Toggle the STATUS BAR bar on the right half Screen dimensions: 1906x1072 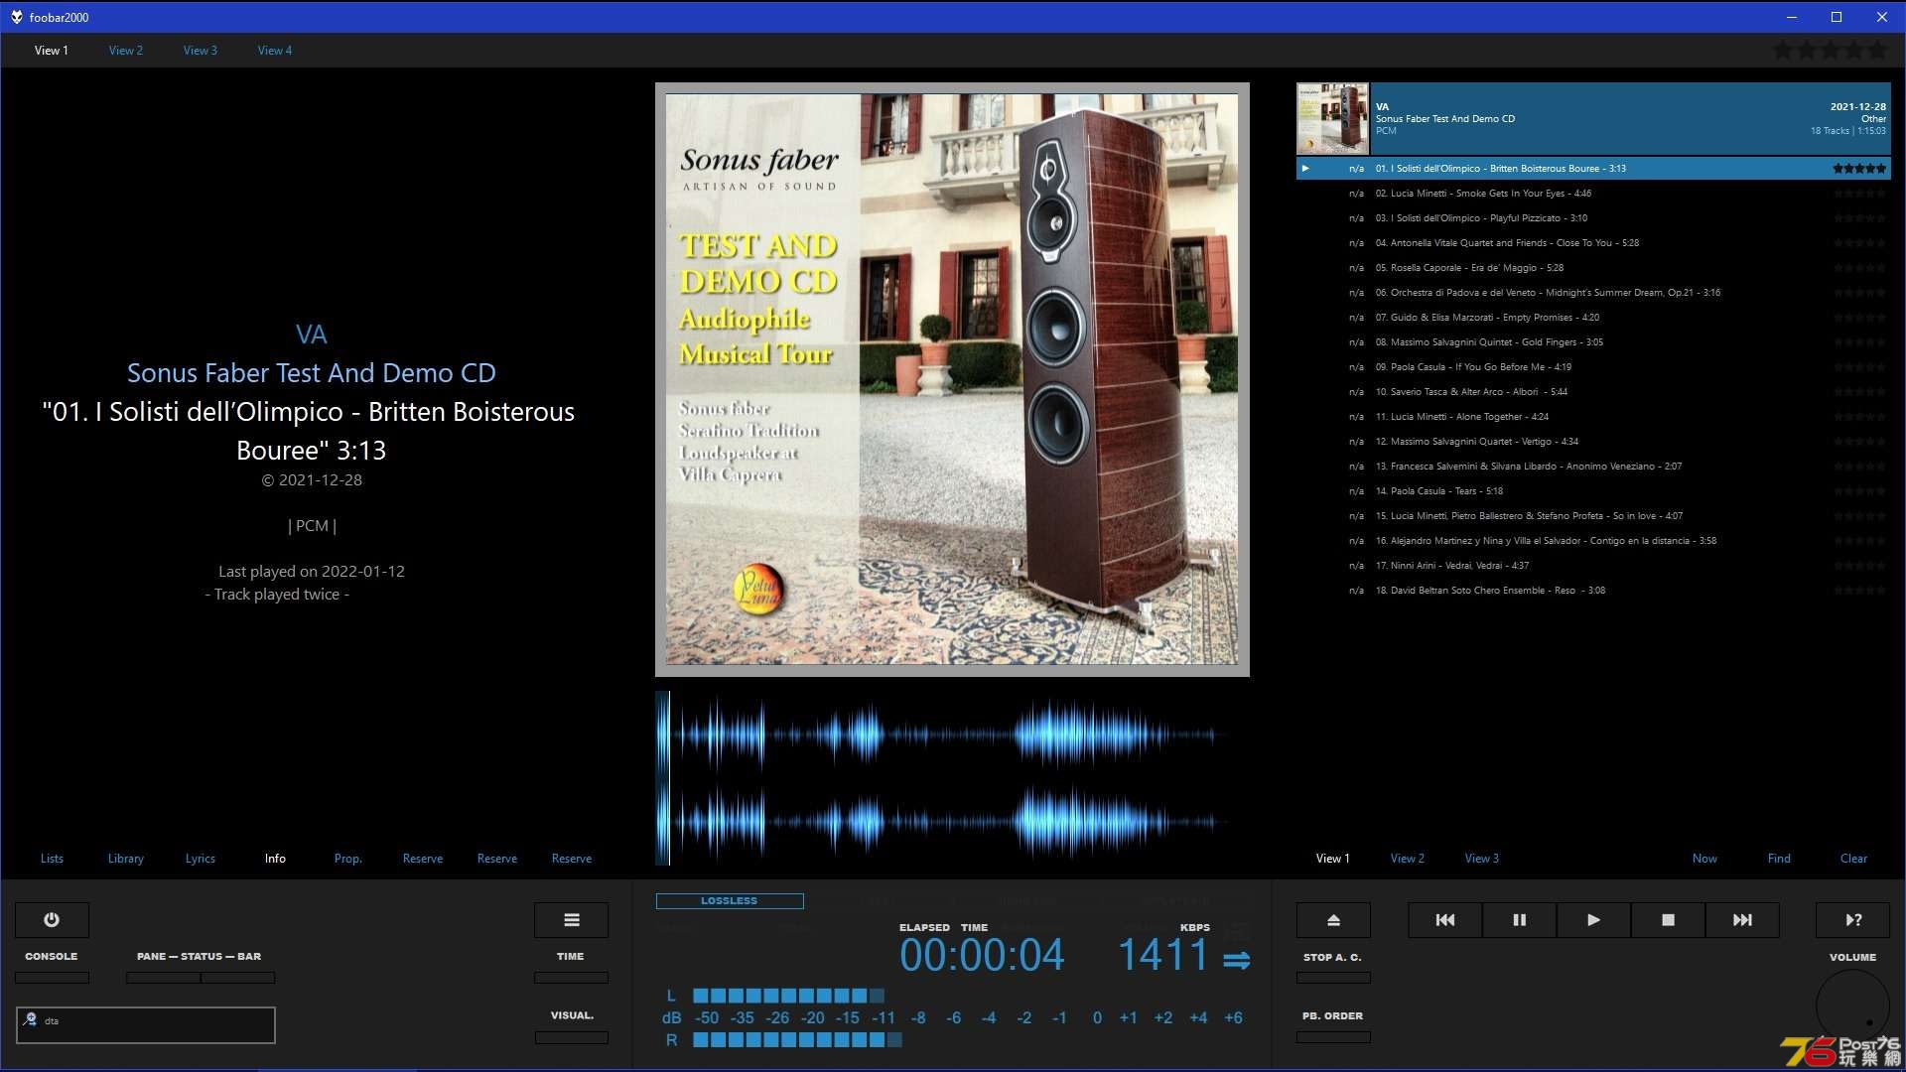(238, 978)
